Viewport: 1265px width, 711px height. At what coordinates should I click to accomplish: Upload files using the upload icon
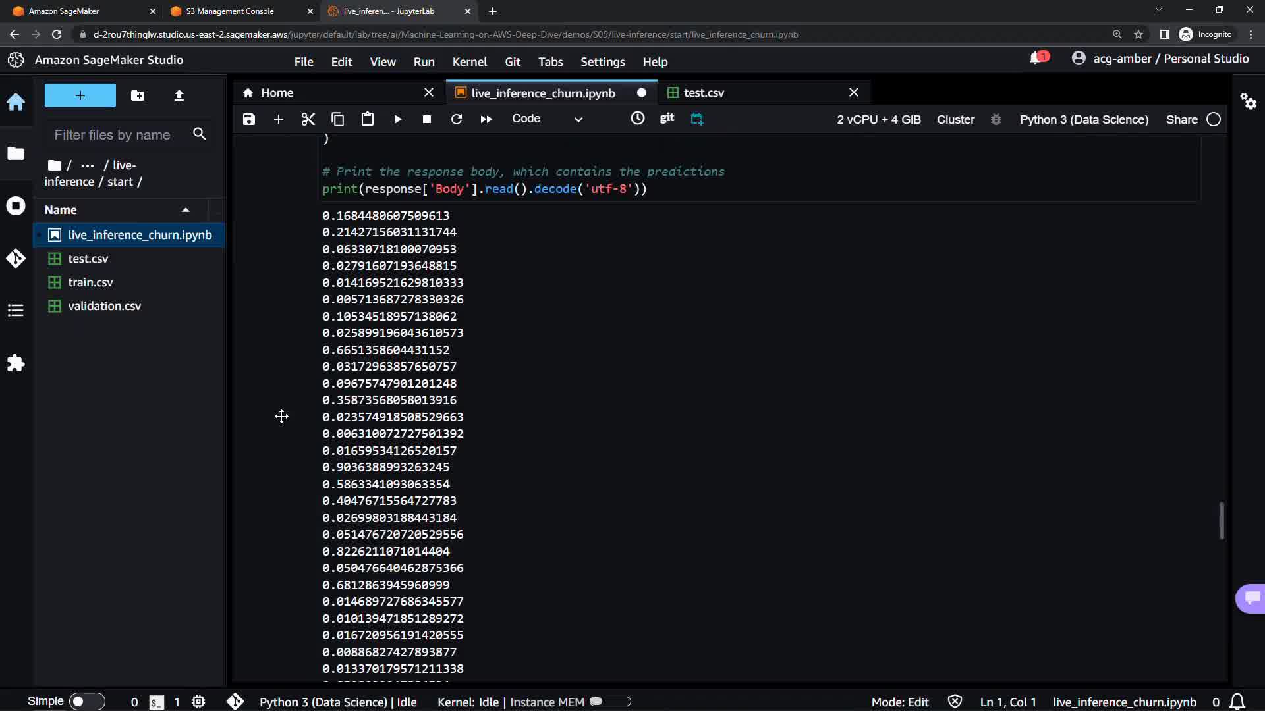click(179, 95)
